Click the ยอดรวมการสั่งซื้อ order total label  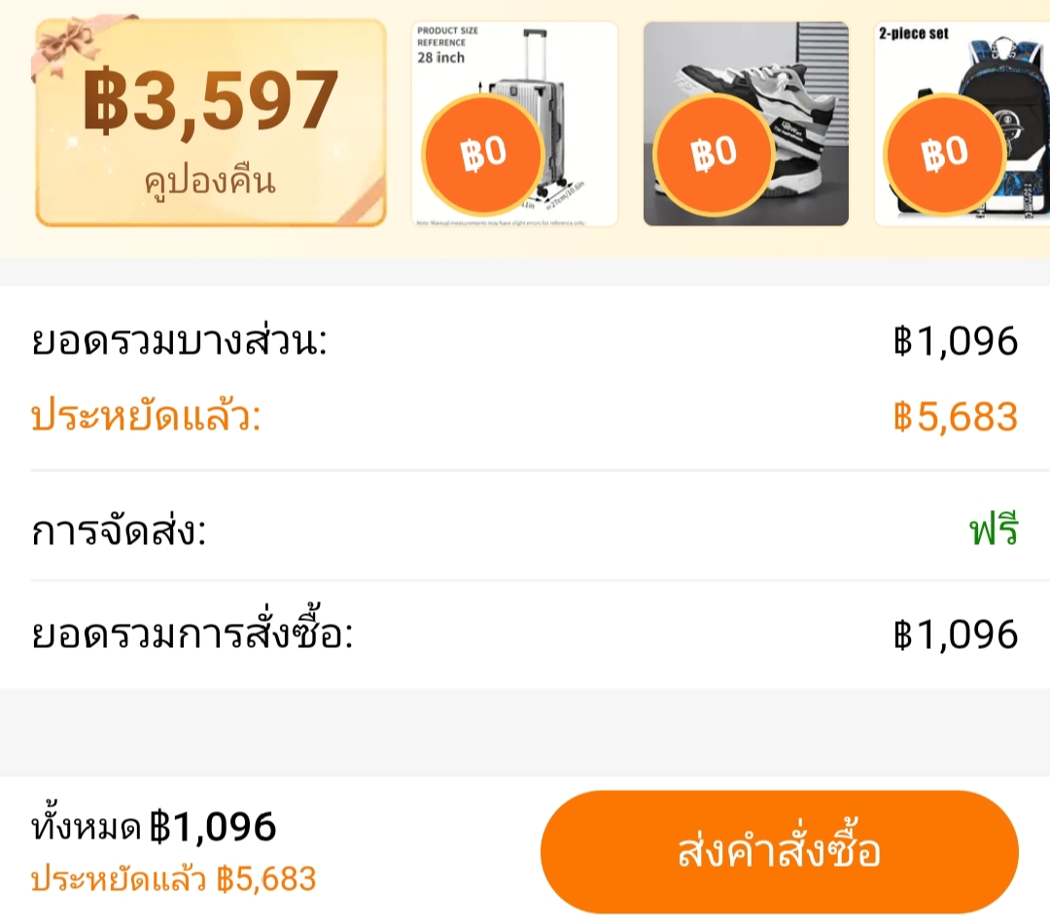[x=192, y=635]
